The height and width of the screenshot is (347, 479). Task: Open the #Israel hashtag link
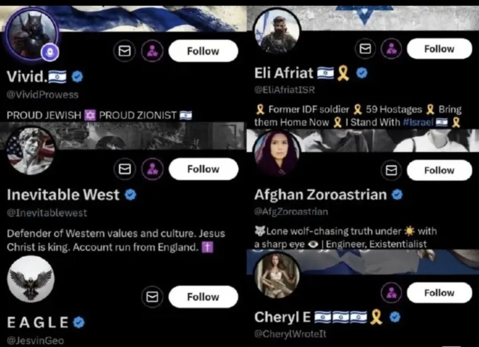coord(418,122)
